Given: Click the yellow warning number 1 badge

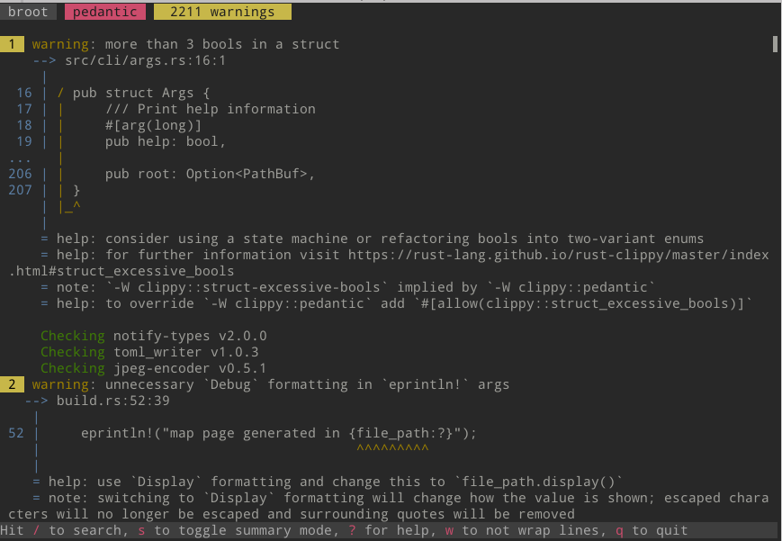Looking at the screenshot, I should pyautogui.click(x=13, y=44).
